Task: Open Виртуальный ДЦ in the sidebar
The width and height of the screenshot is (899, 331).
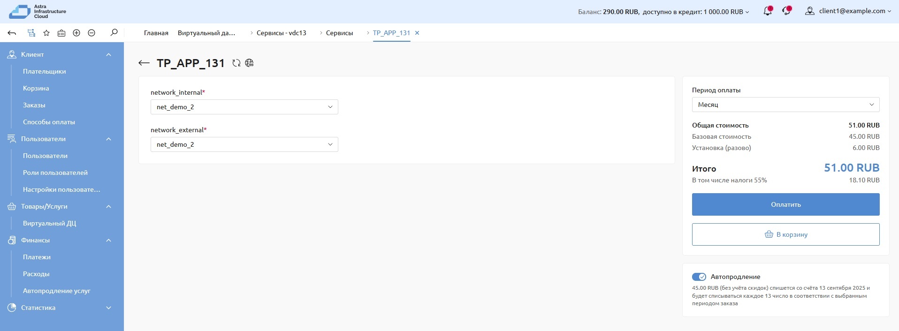Action: click(49, 223)
